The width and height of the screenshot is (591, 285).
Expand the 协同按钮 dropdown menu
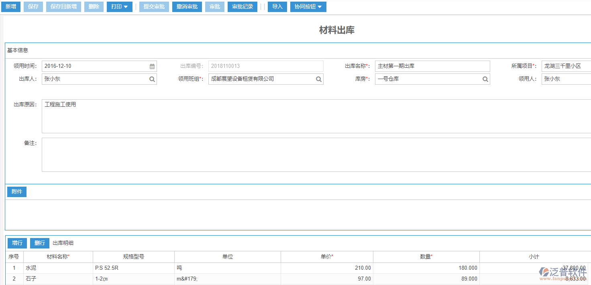coord(308,6)
